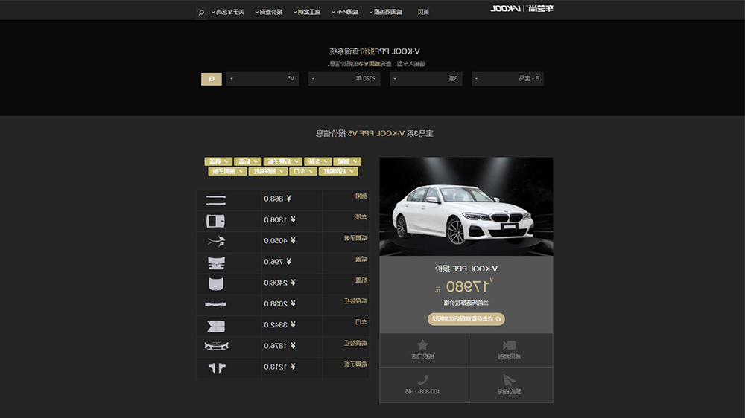
Task: Click the 侧裙 label in the price table
Action: click(x=361, y=196)
